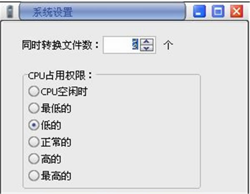Maximize the 系统设置 window
The image size is (250, 194).
point(218,11)
